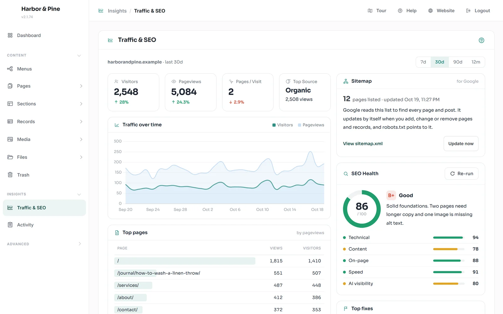The width and height of the screenshot is (503, 314).
Task: Click the Trash bin icon
Action: click(10, 175)
